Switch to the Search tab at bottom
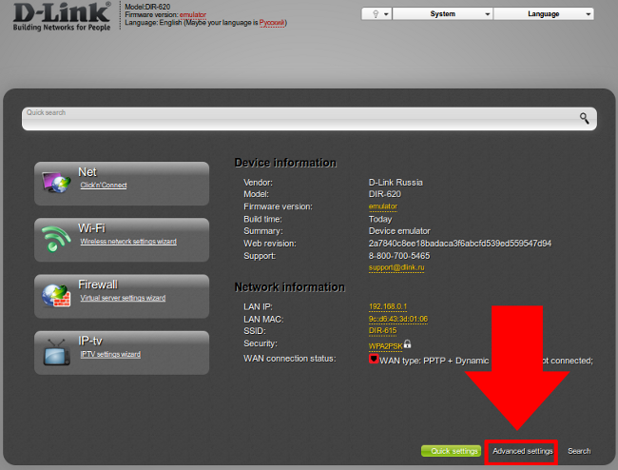This screenshot has height=470, width=618. click(579, 451)
